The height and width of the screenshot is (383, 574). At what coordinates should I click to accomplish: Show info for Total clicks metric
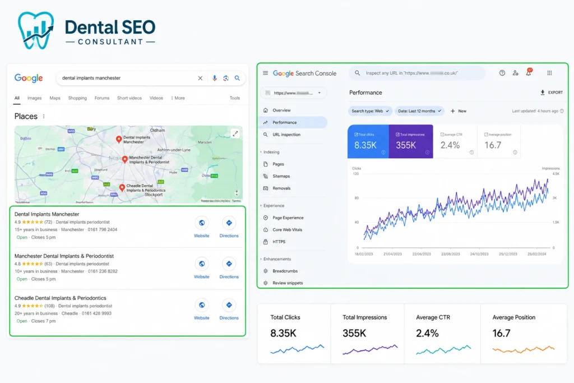click(x=383, y=153)
